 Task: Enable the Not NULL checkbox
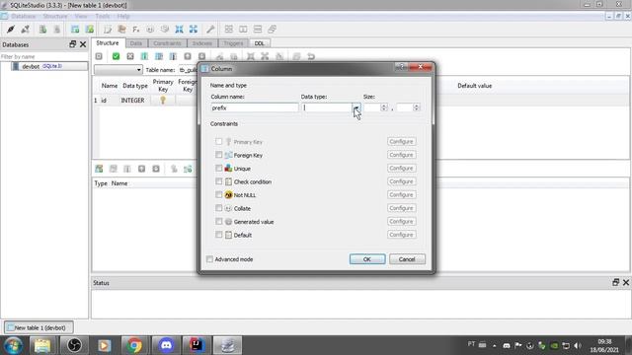tap(218, 194)
